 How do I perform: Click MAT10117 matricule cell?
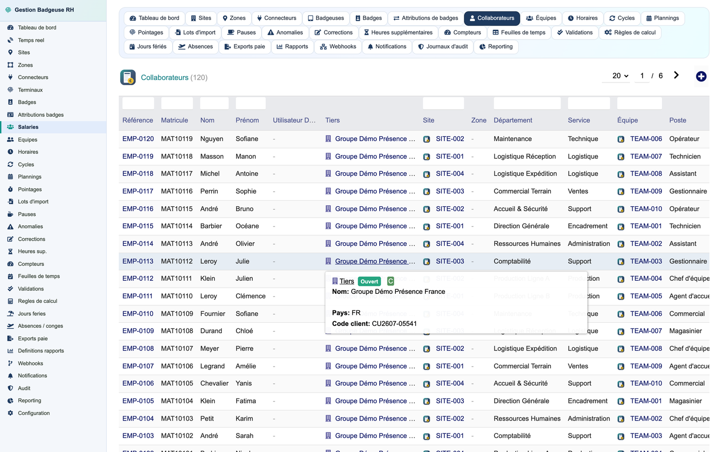pos(177,174)
